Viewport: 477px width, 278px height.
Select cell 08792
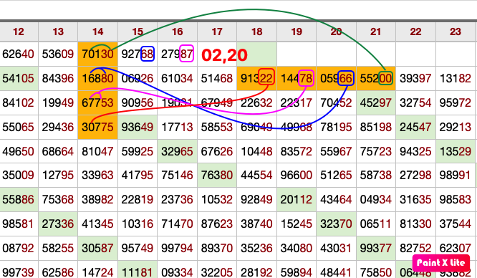click(19, 249)
